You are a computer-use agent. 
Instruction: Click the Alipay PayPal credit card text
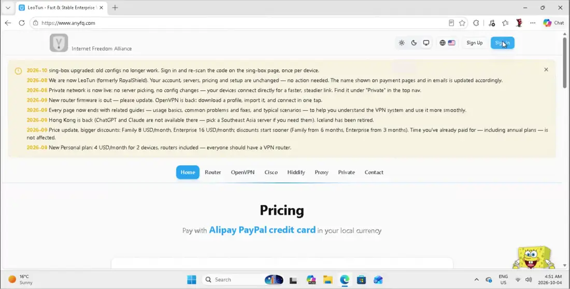[262, 230]
